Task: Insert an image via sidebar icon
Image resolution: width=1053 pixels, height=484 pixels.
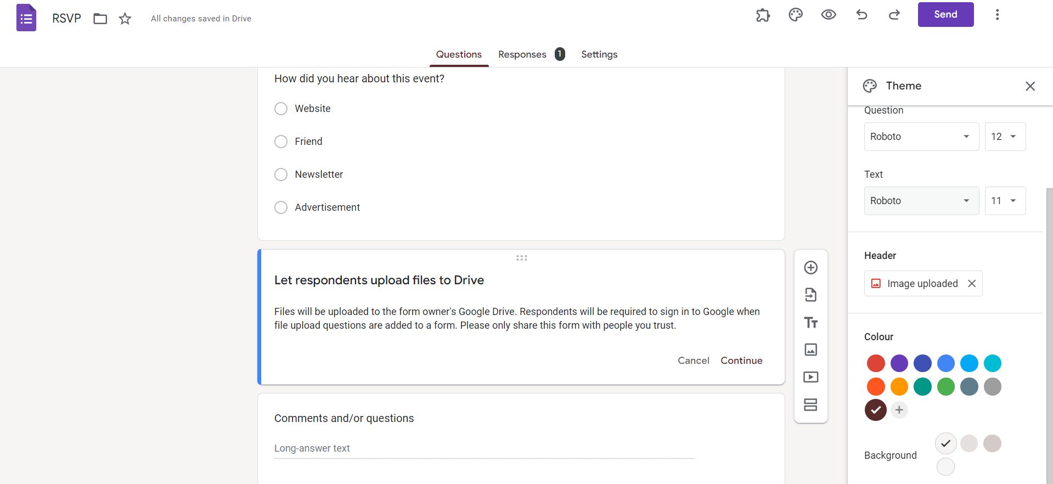Action: click(x=810, y=350)
